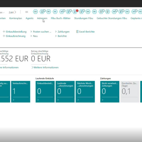The width and height of the screenshot is (142, 142).
Task: Select Adressen in the navigation bar
Action: click(42, 18)
